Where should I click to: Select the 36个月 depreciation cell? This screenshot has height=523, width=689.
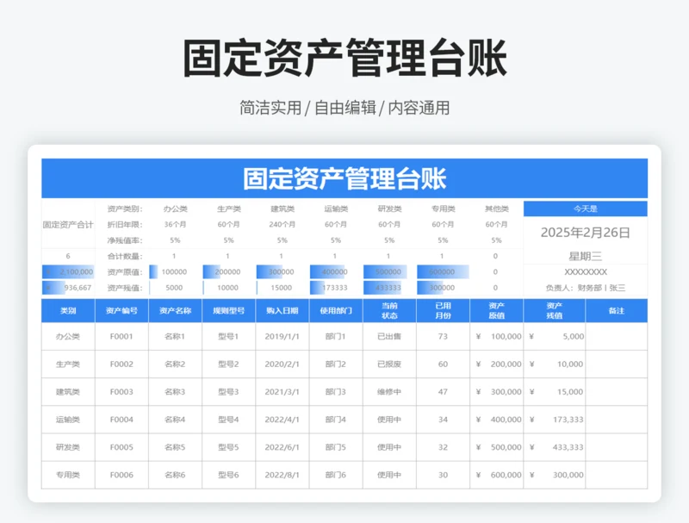(175, 225)
